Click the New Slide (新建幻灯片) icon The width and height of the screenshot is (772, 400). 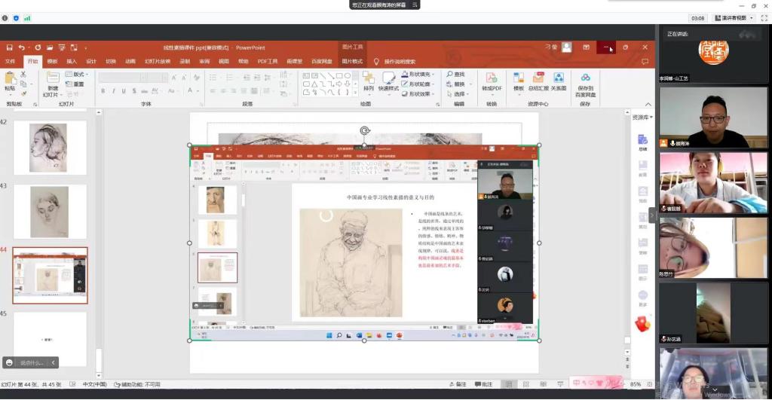[51, 79]
